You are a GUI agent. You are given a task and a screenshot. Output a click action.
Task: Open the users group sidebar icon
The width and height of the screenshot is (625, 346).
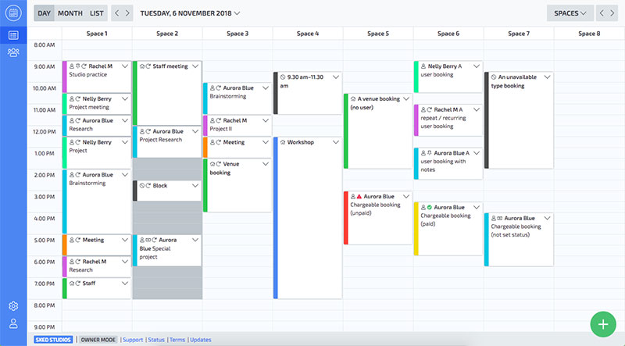point(13,52)
